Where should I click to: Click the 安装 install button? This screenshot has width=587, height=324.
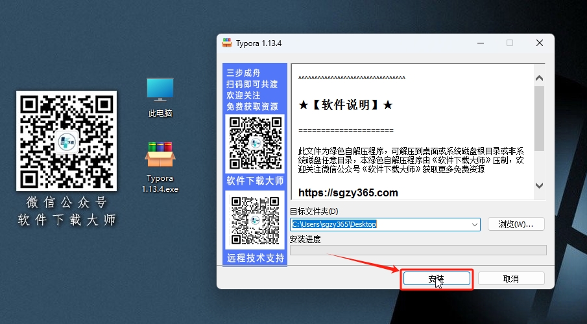click(437, 279)
